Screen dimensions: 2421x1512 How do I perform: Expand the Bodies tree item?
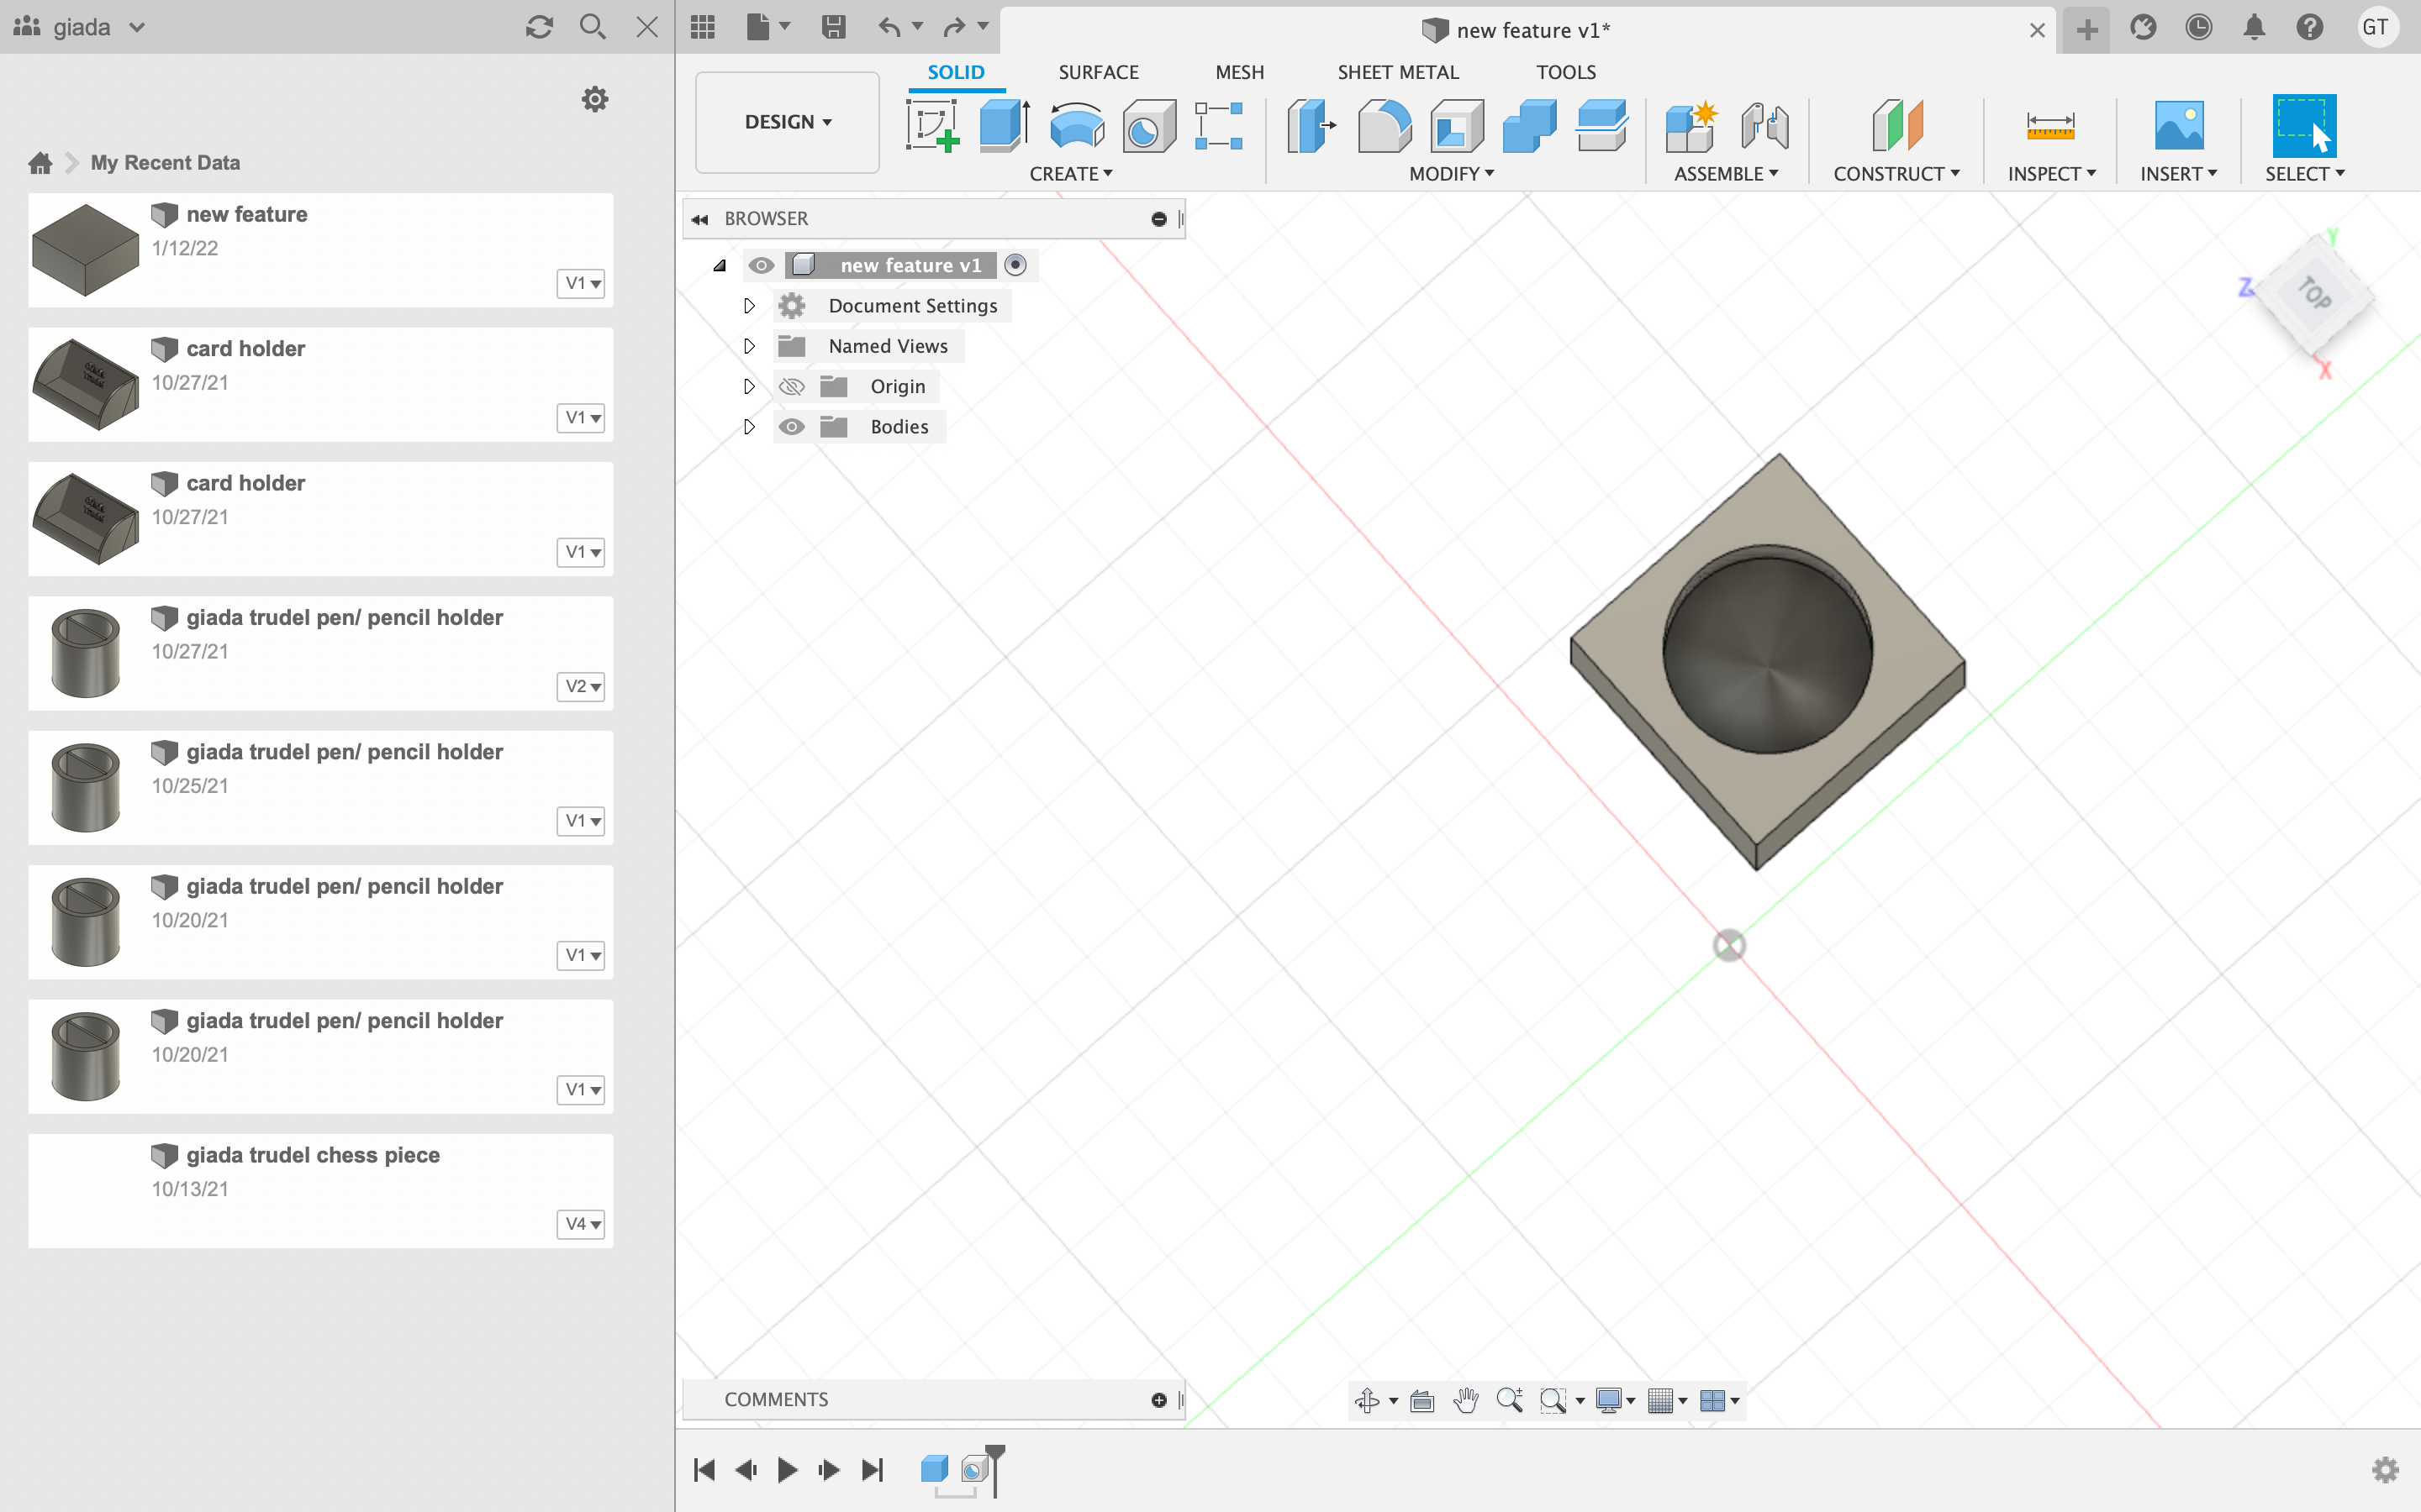pyautogui.click(x=750, y=425)
